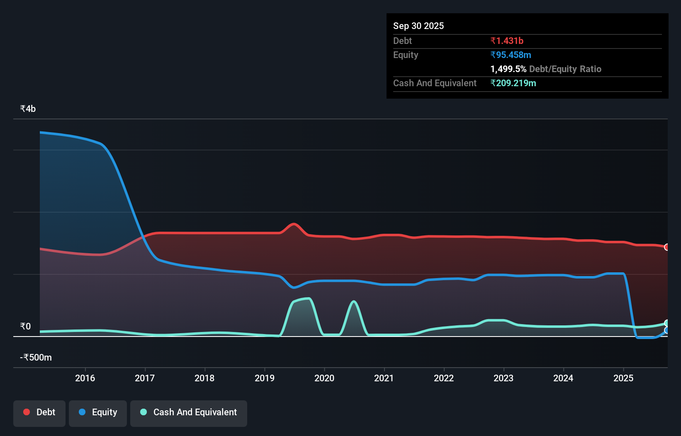Click the 2021 x-axis label
Image resolution: width=681 pixels, height=436 pixels.
(384, 378)
